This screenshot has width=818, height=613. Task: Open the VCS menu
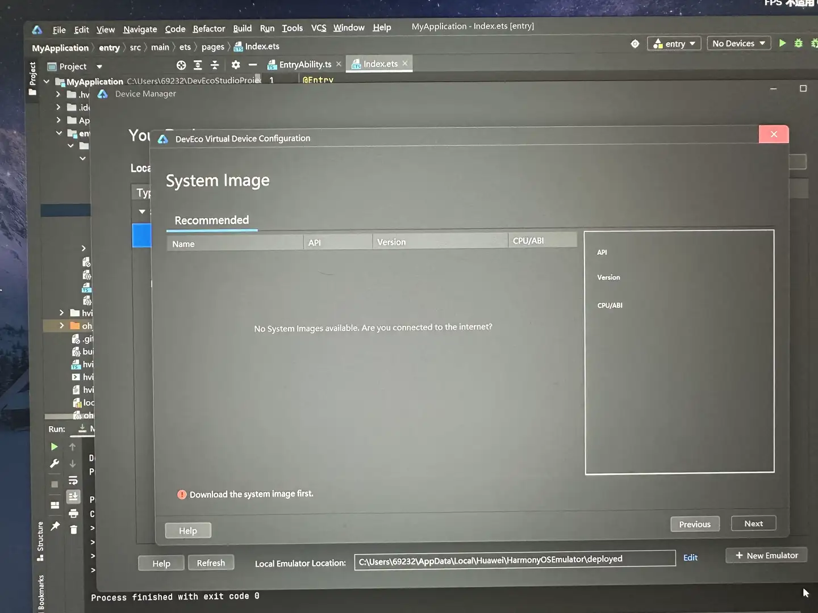click(x=319, y=28)
